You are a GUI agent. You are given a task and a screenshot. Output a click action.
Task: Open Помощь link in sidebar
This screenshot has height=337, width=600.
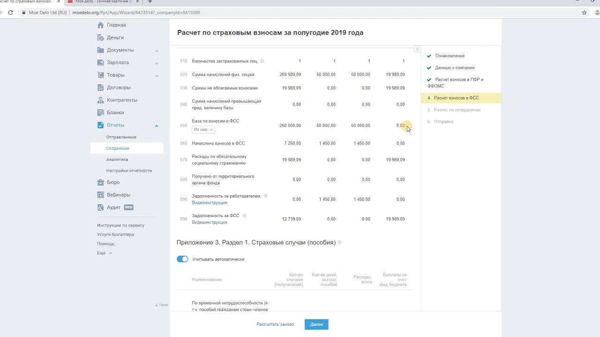(x=105, y=244)
